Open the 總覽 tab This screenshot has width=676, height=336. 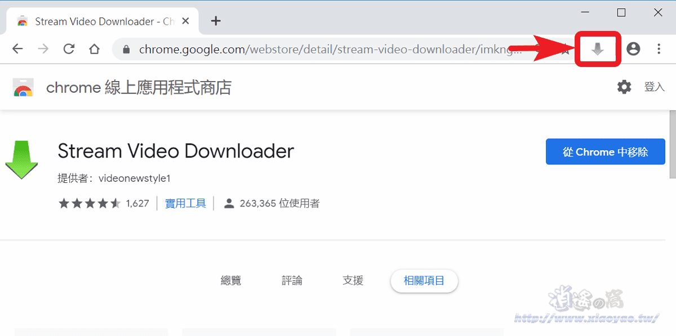tap(231, 280)
